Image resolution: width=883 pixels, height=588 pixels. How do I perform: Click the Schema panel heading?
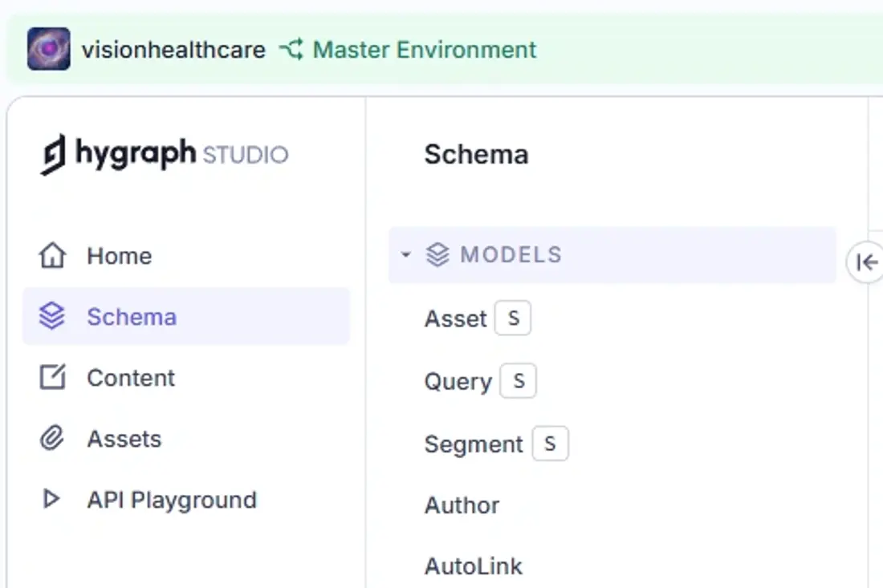pos(476,155)
